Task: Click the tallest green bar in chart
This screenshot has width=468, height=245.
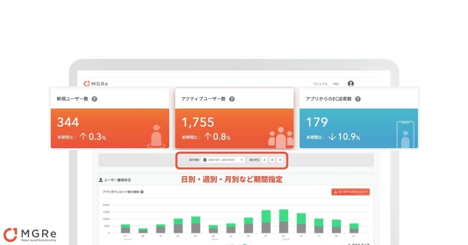Action: point(284,215)
